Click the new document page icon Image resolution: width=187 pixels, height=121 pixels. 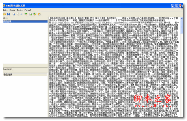point(14,14)
